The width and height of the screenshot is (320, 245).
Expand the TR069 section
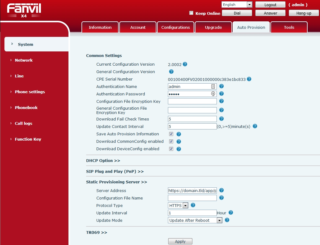(96, 232)
